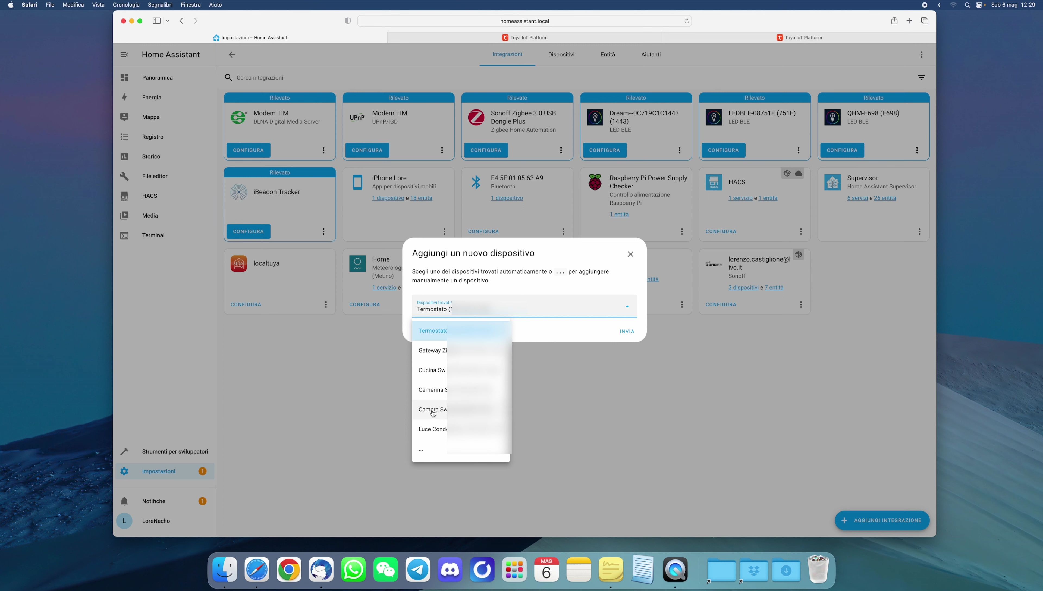Open three-dot menu on localtuya card
The height and width of the screenshot is (591, 1043).
coord(325,304)
